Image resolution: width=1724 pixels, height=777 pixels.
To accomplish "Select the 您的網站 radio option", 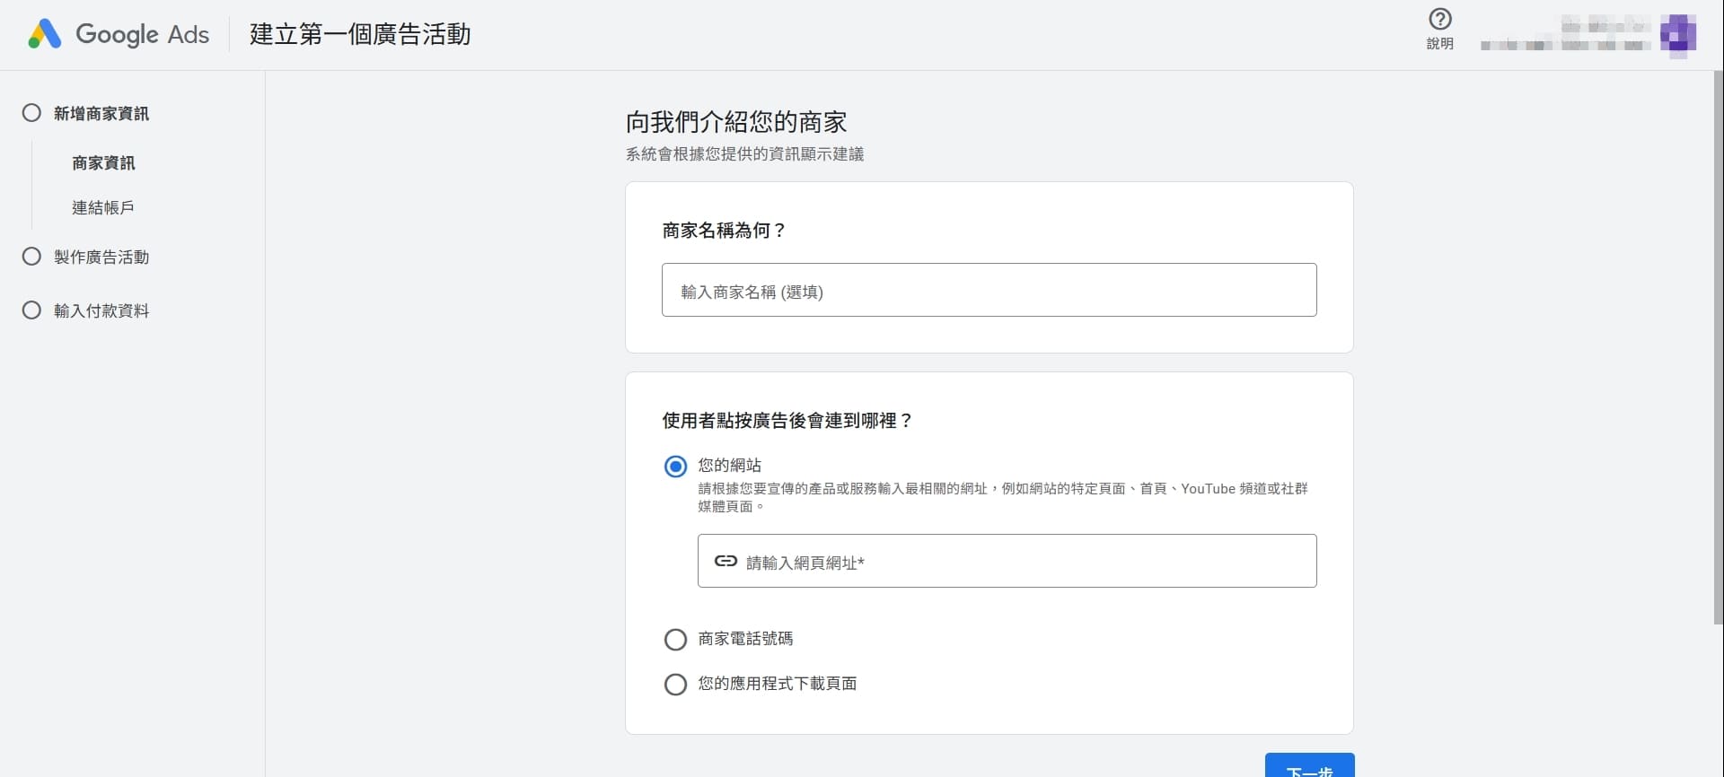I will click(675, 467).
